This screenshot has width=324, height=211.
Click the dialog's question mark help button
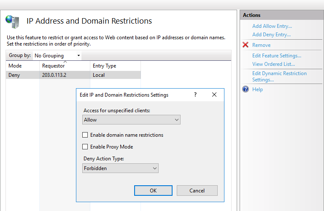pos(195,95)
